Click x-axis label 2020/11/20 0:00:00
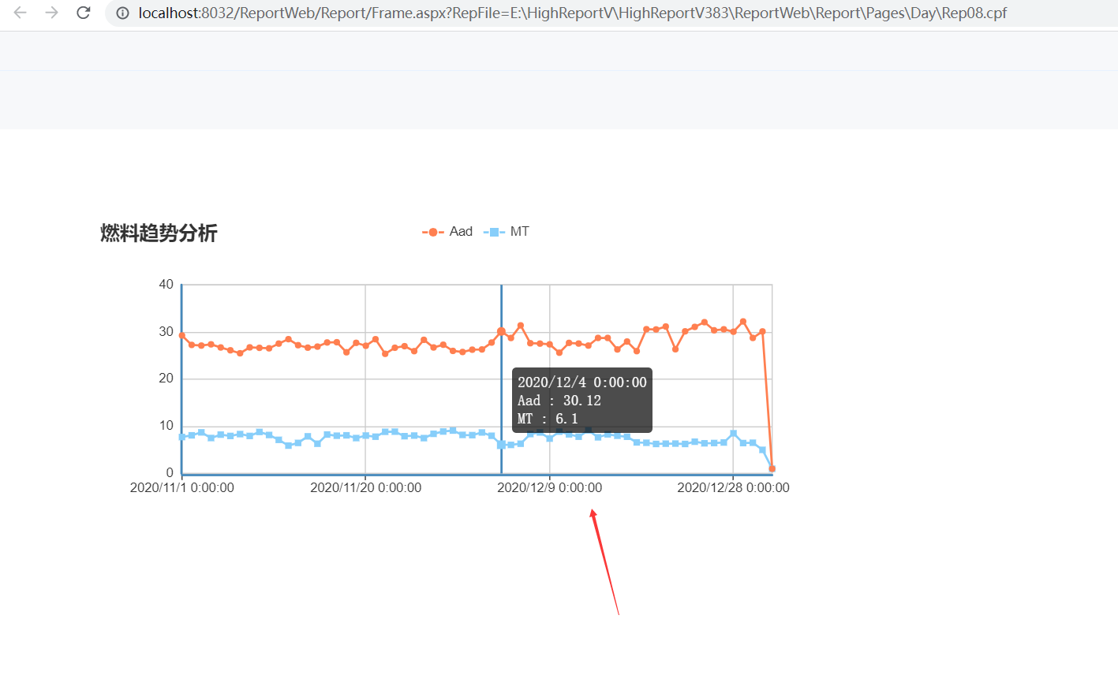1118x690 pixels. tap(366, 487)
